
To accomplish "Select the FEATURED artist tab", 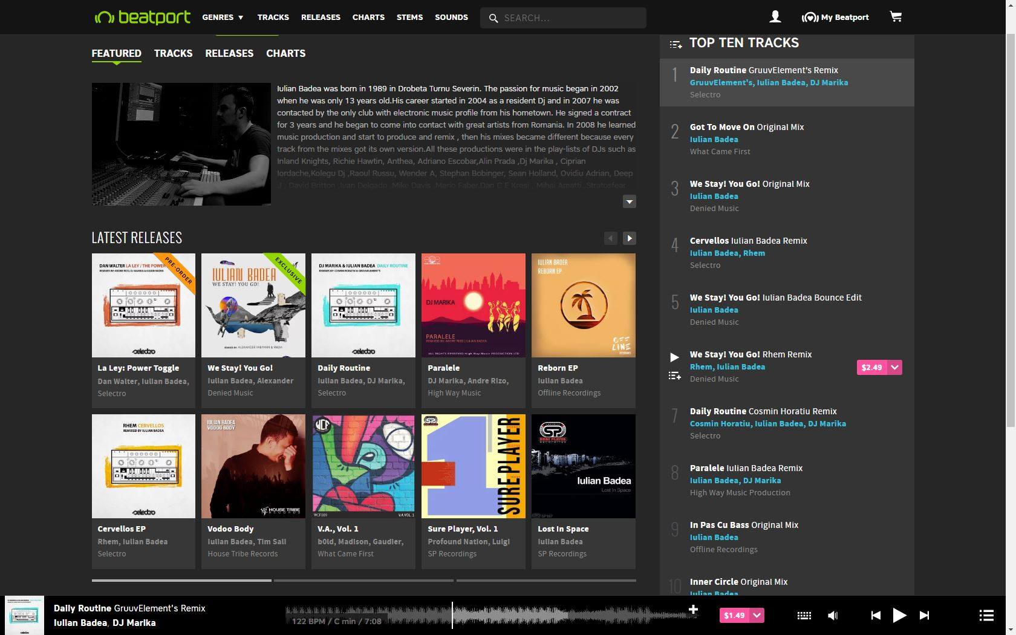I will pos(116,53).
